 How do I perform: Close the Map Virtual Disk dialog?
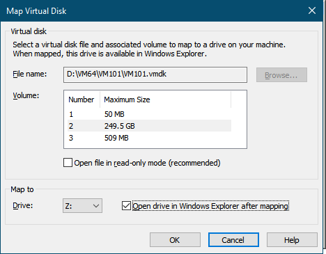312,10
